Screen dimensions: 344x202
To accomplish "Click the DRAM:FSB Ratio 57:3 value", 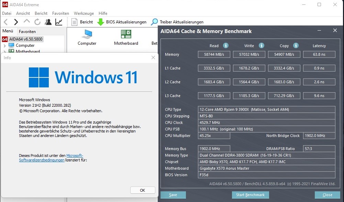I will pos(319,149).
